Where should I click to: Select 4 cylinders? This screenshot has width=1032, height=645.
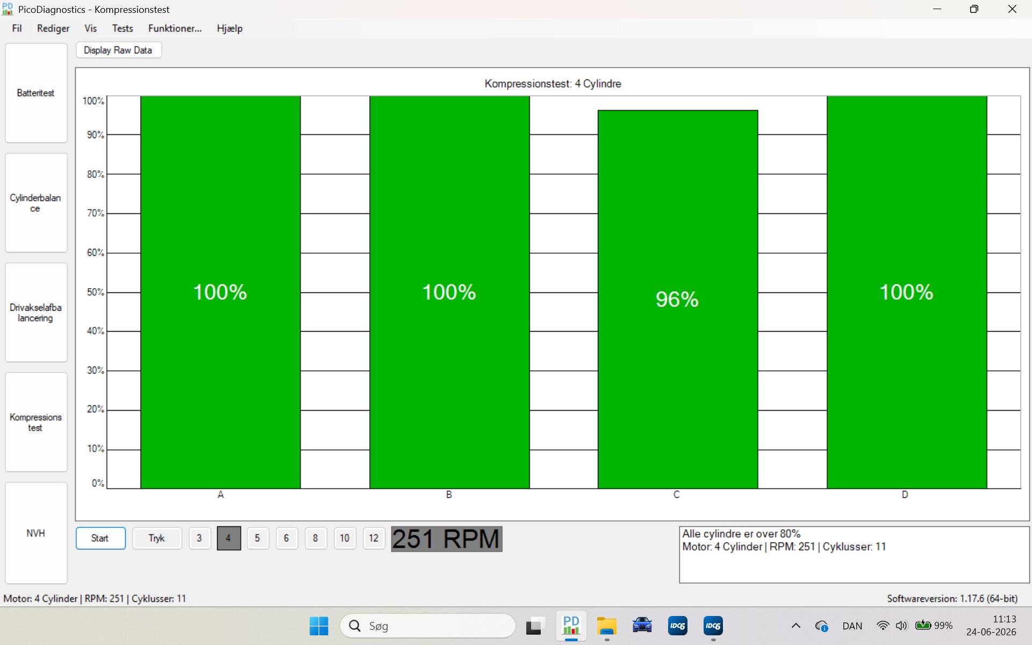point(228,538)
